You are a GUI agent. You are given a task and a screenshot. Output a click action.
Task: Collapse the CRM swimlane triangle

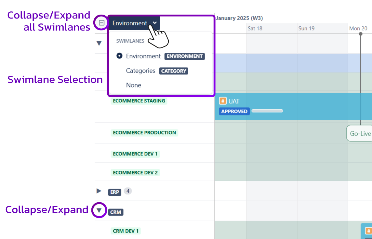click(x=99, y=210)
